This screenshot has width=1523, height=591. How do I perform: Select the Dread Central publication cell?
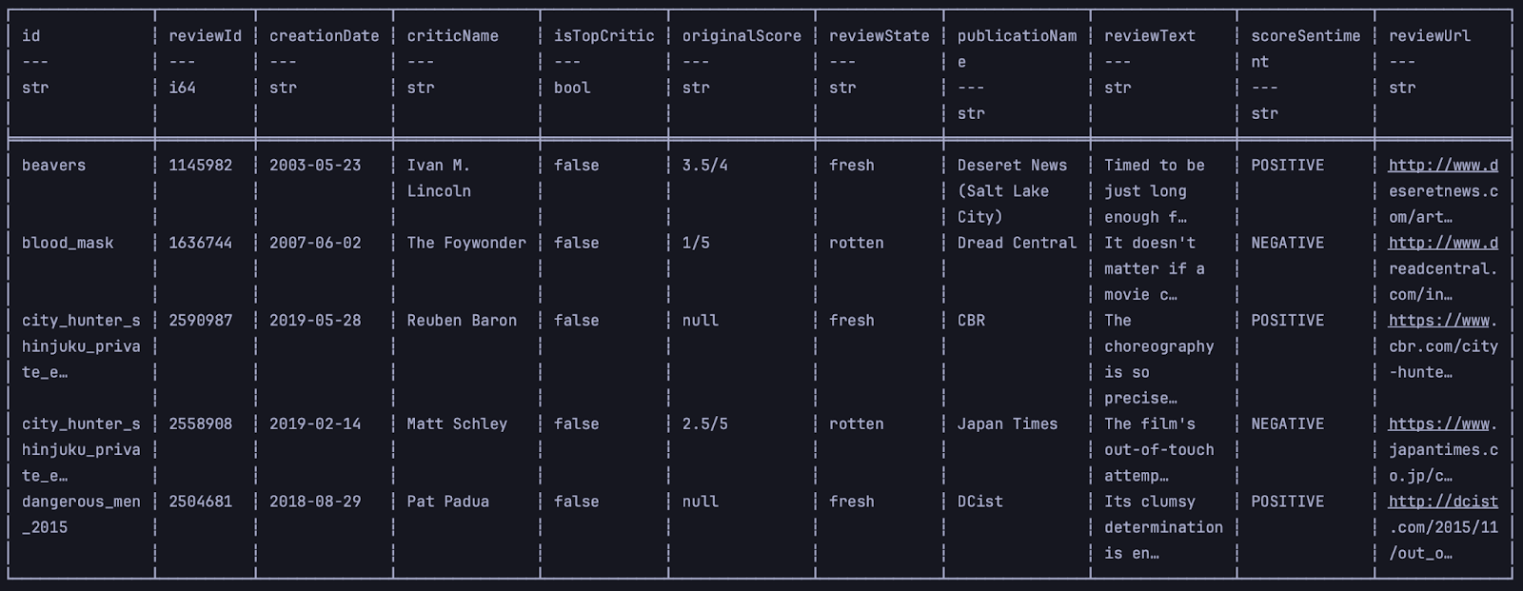click(x=1017, y=244)
